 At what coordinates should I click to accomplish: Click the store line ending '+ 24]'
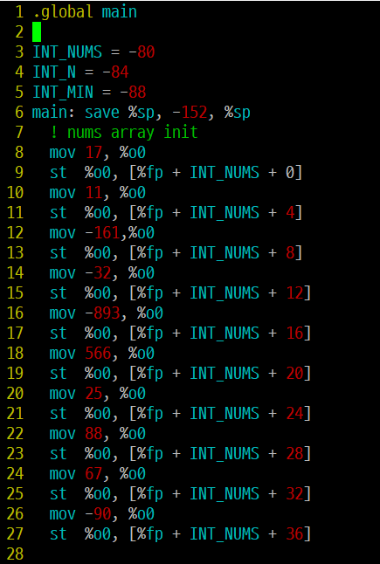coord(180,414)
